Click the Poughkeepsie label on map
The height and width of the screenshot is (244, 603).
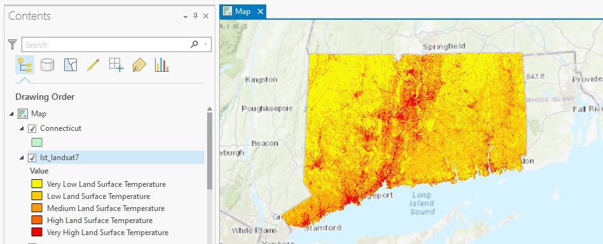(x=268, y=109)
